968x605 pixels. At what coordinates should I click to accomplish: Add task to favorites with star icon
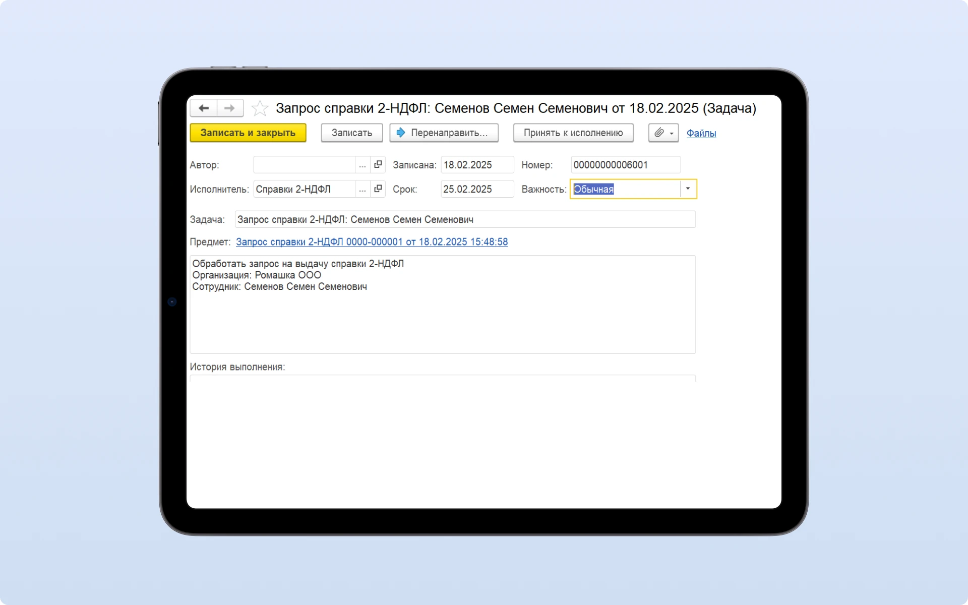pos(260,108)
